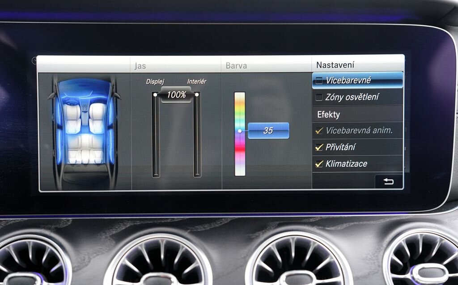Toggle the Vícebarevná anim. effect
Viewport: 458px width, 285px height.
[x=319, y=131]
